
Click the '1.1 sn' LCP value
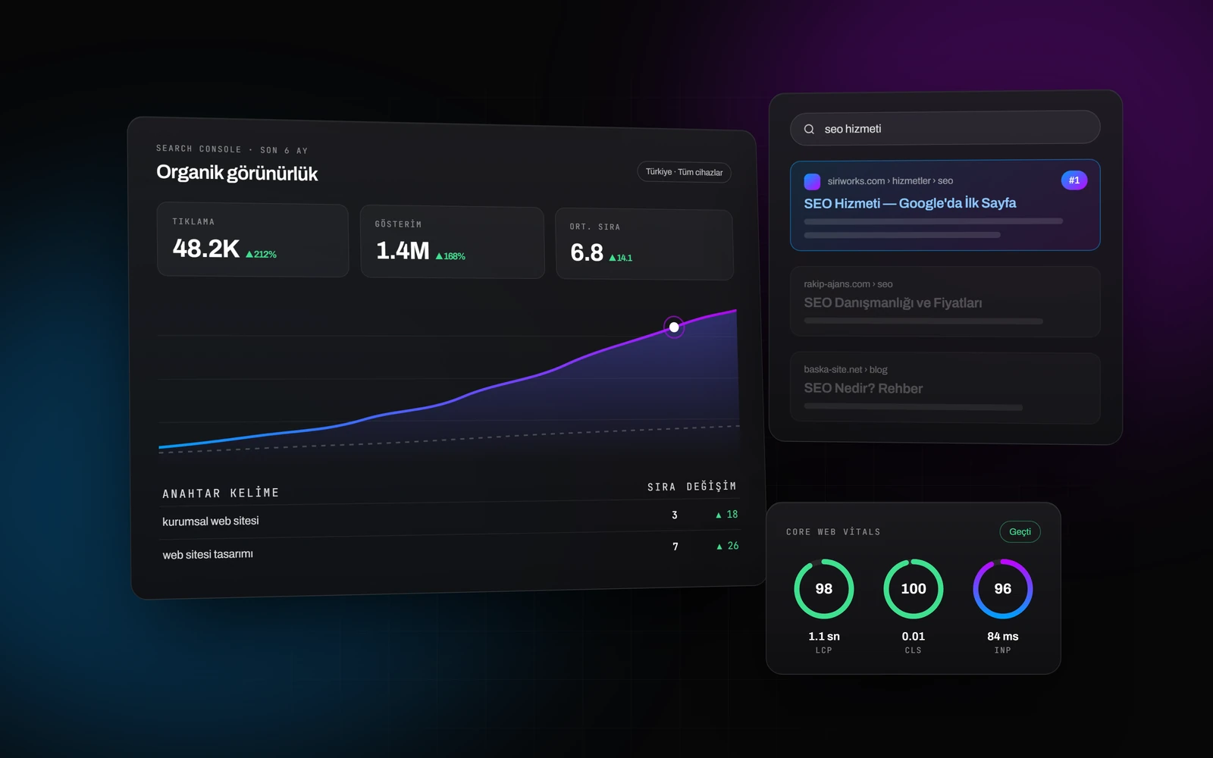(824, 637)
